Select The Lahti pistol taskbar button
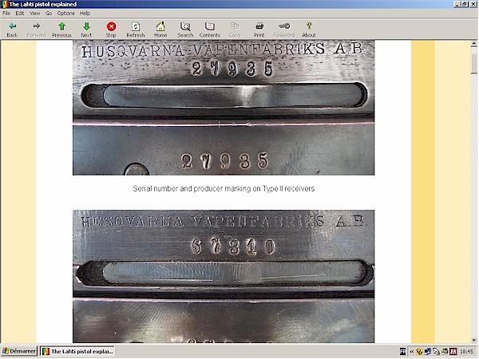Screen dimensions: 479x359 pos(77,351)
